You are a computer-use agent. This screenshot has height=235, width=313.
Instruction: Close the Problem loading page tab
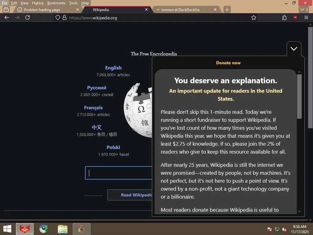point(77,9)
